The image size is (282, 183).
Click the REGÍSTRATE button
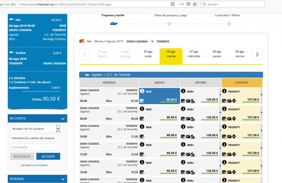22,156
